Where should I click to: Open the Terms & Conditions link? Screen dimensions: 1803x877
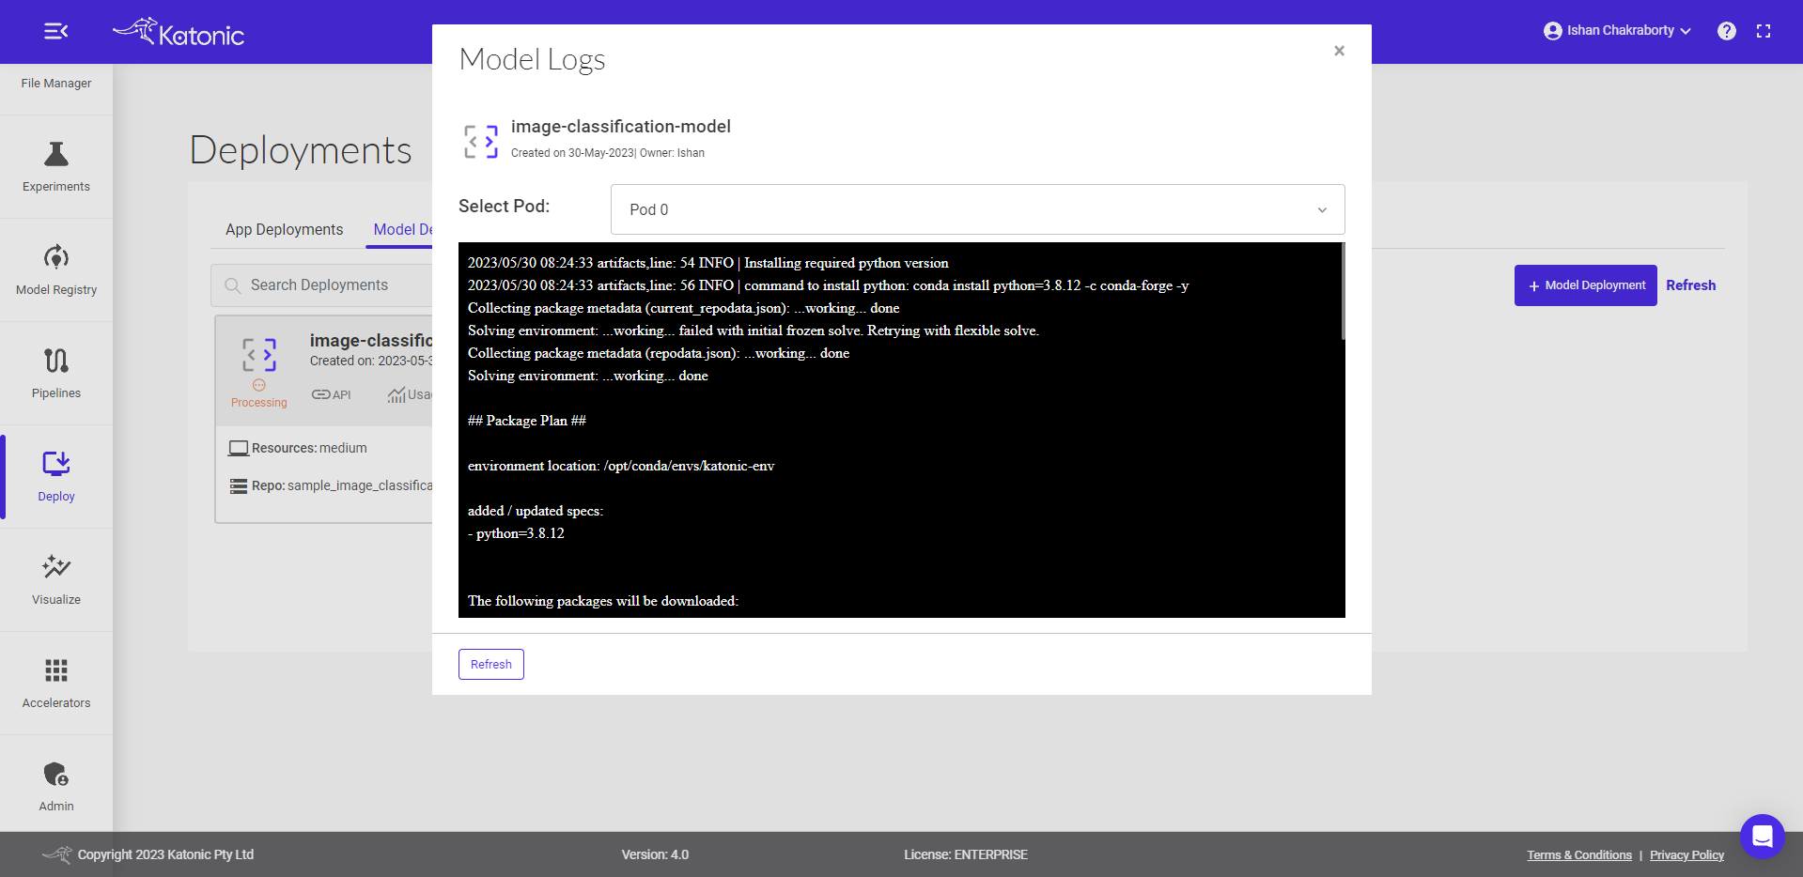click(1579, 855)
